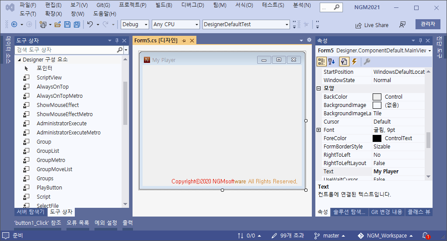Viewport: 447px width, 241px height.
Task: Click the ForeColor black color swatch
Action: (377, 138)
